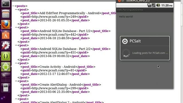Launch Firefox from the dock
Viewport: 183px width, 103px height.
tap(6, 24)
